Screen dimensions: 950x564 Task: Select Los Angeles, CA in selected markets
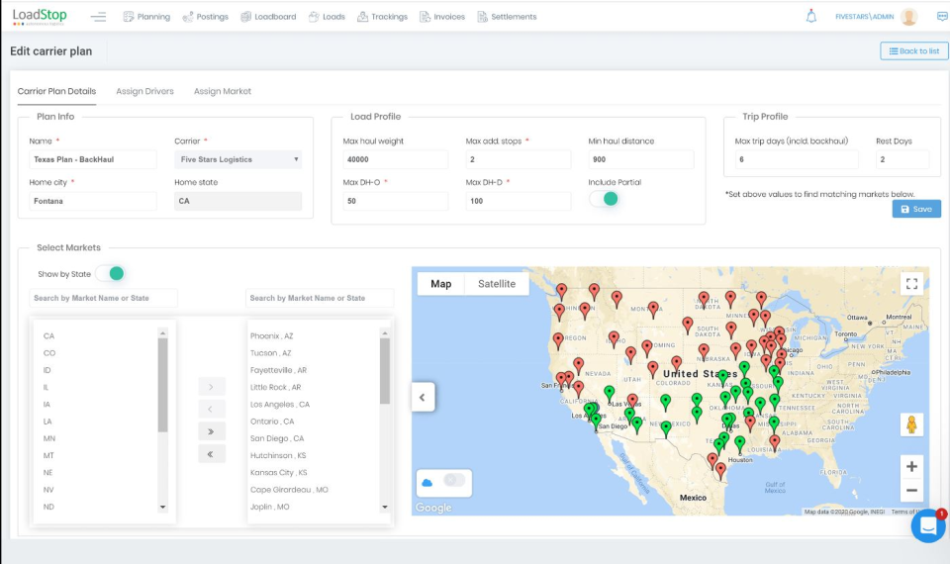[280, 404]
